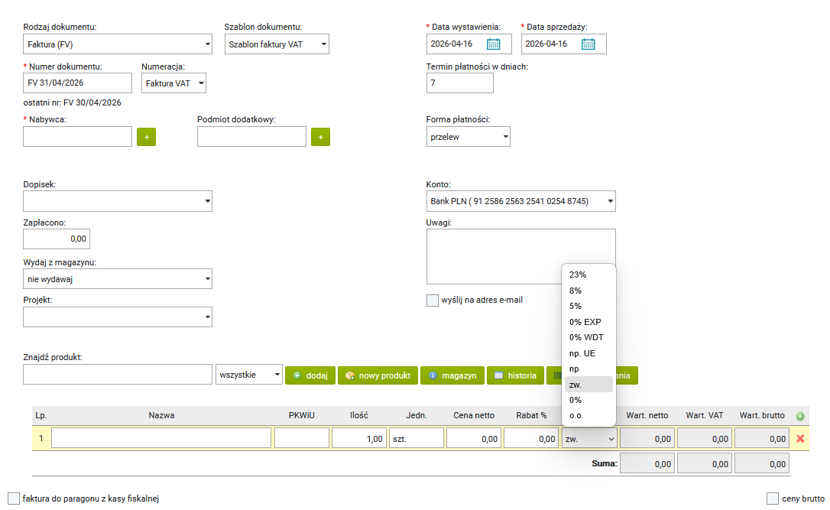Tick faktura do paragonu z kasy fiskalnej

pyautogui.click(x=14, y=499)
